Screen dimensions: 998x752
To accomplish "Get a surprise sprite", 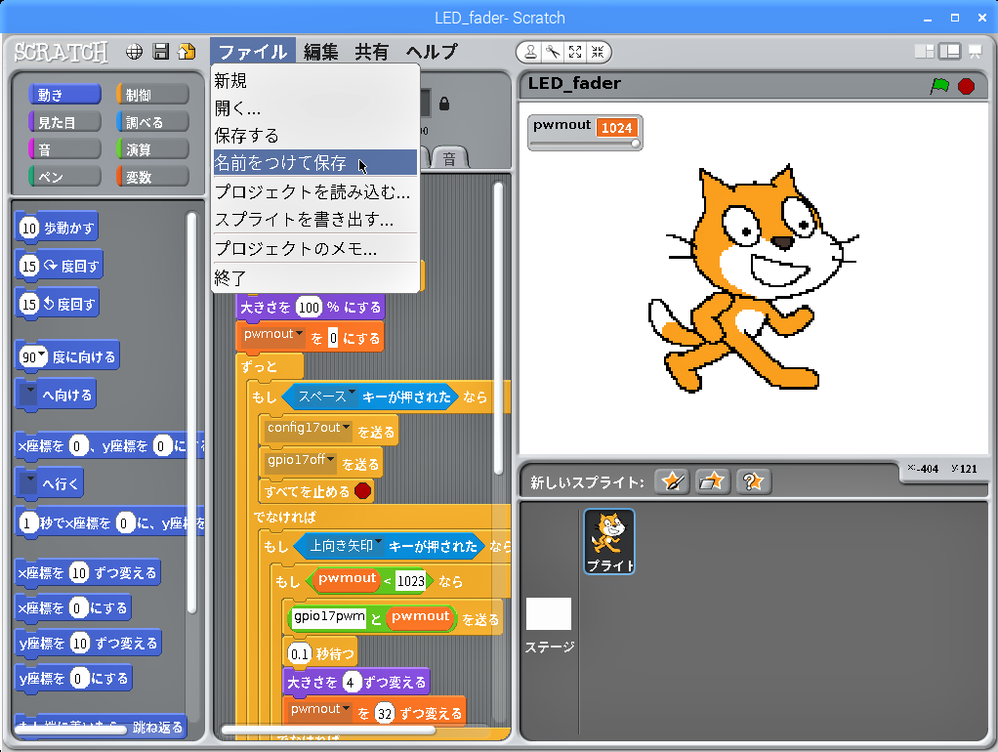I will (x=753, y=481).
